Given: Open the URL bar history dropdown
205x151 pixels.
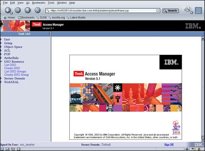Looking at the screenshot, I should tap(158, 11).
